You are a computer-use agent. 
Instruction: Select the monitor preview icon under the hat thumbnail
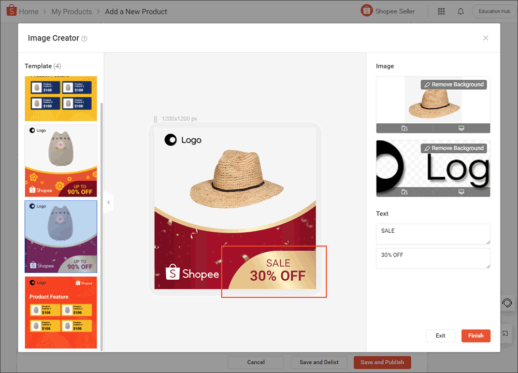pos(463,127)
